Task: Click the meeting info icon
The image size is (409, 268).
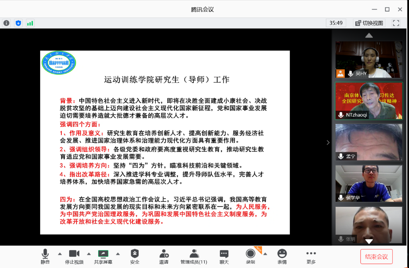Action: coord(7,23)
